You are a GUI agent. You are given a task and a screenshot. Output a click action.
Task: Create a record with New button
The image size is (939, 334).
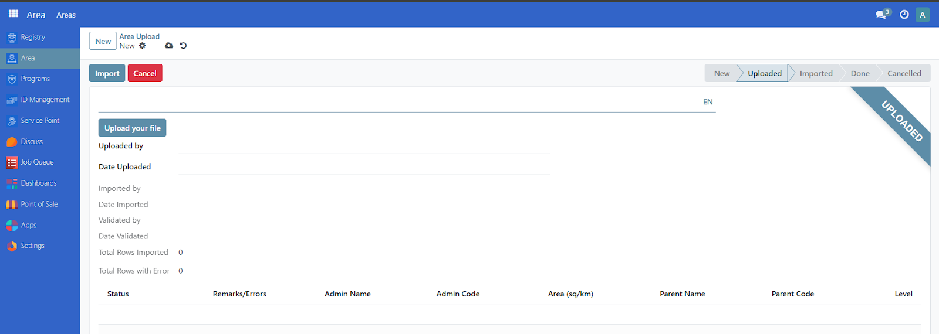pos(103,41)
